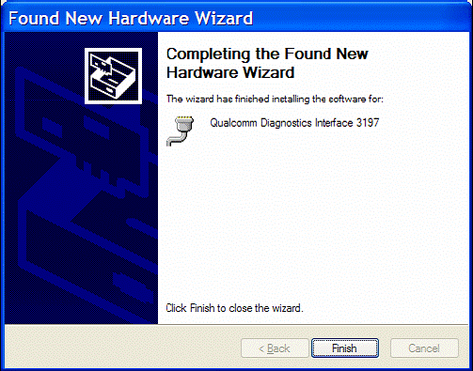Click the disabled Cancel button

(x=424, y=348)
